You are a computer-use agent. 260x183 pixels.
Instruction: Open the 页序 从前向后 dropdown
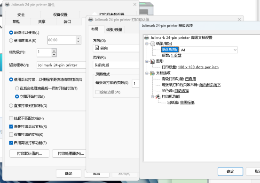(x=116, y=65)
